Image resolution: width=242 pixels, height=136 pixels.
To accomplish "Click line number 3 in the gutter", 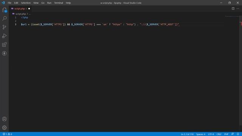I will coord(16,24).
